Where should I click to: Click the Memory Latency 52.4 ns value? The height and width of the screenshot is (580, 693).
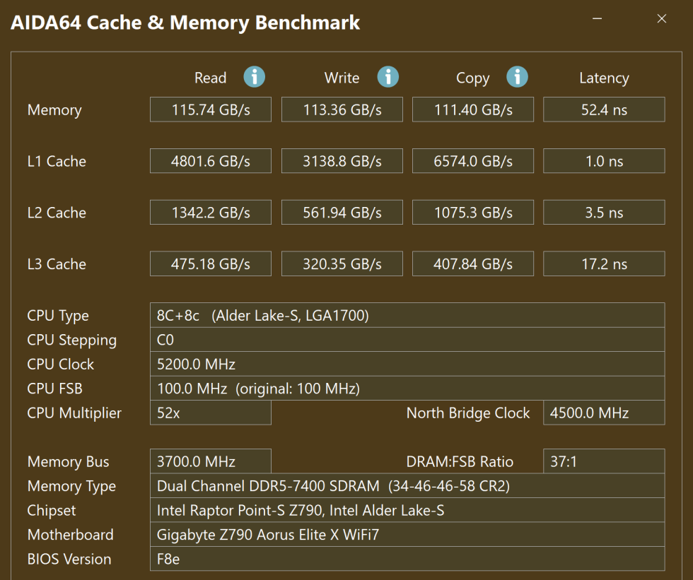pos(604,110)
